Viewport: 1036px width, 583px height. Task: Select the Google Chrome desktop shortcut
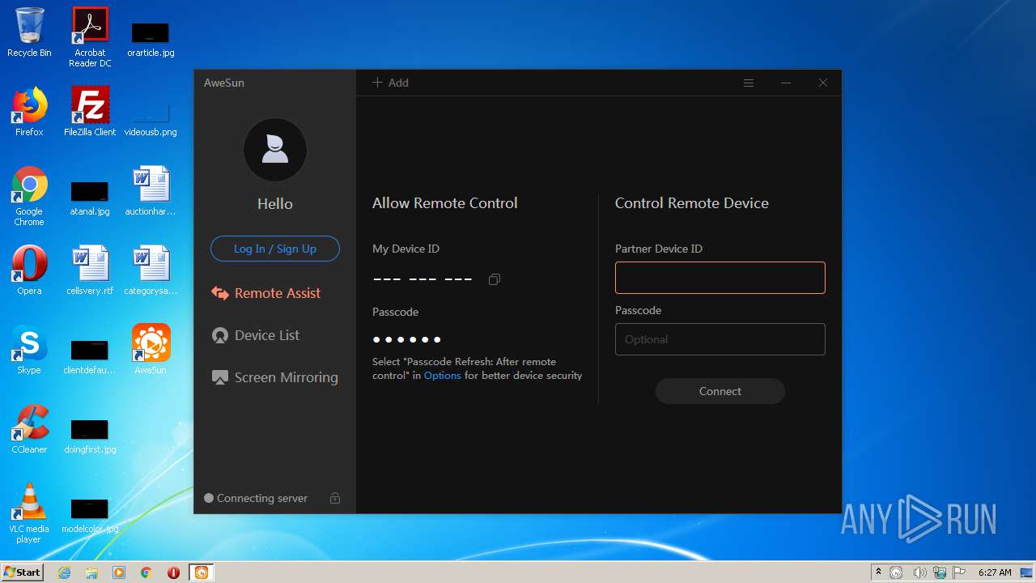coord(29,196)
